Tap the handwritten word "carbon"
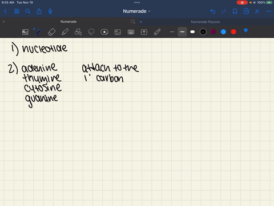 click(110, 78)
